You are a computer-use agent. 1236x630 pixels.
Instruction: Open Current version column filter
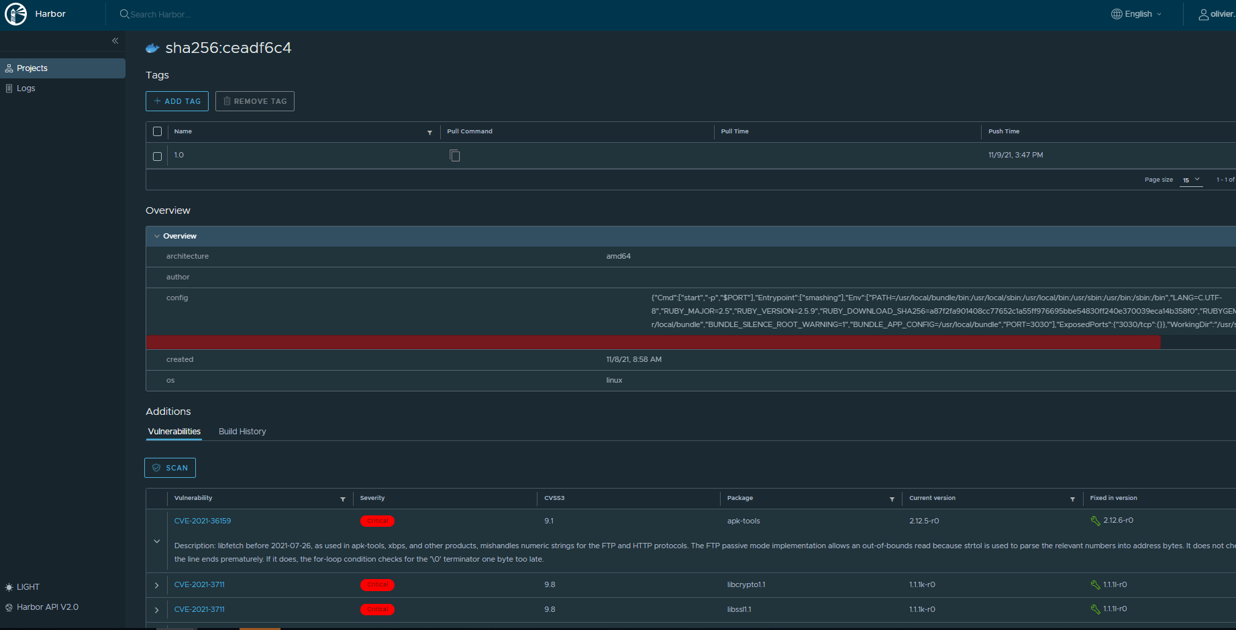[1072, 499]
